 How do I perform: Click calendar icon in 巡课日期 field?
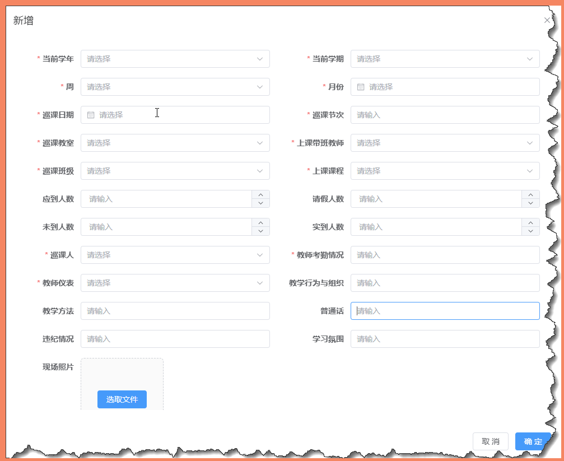tap(91, 115)
